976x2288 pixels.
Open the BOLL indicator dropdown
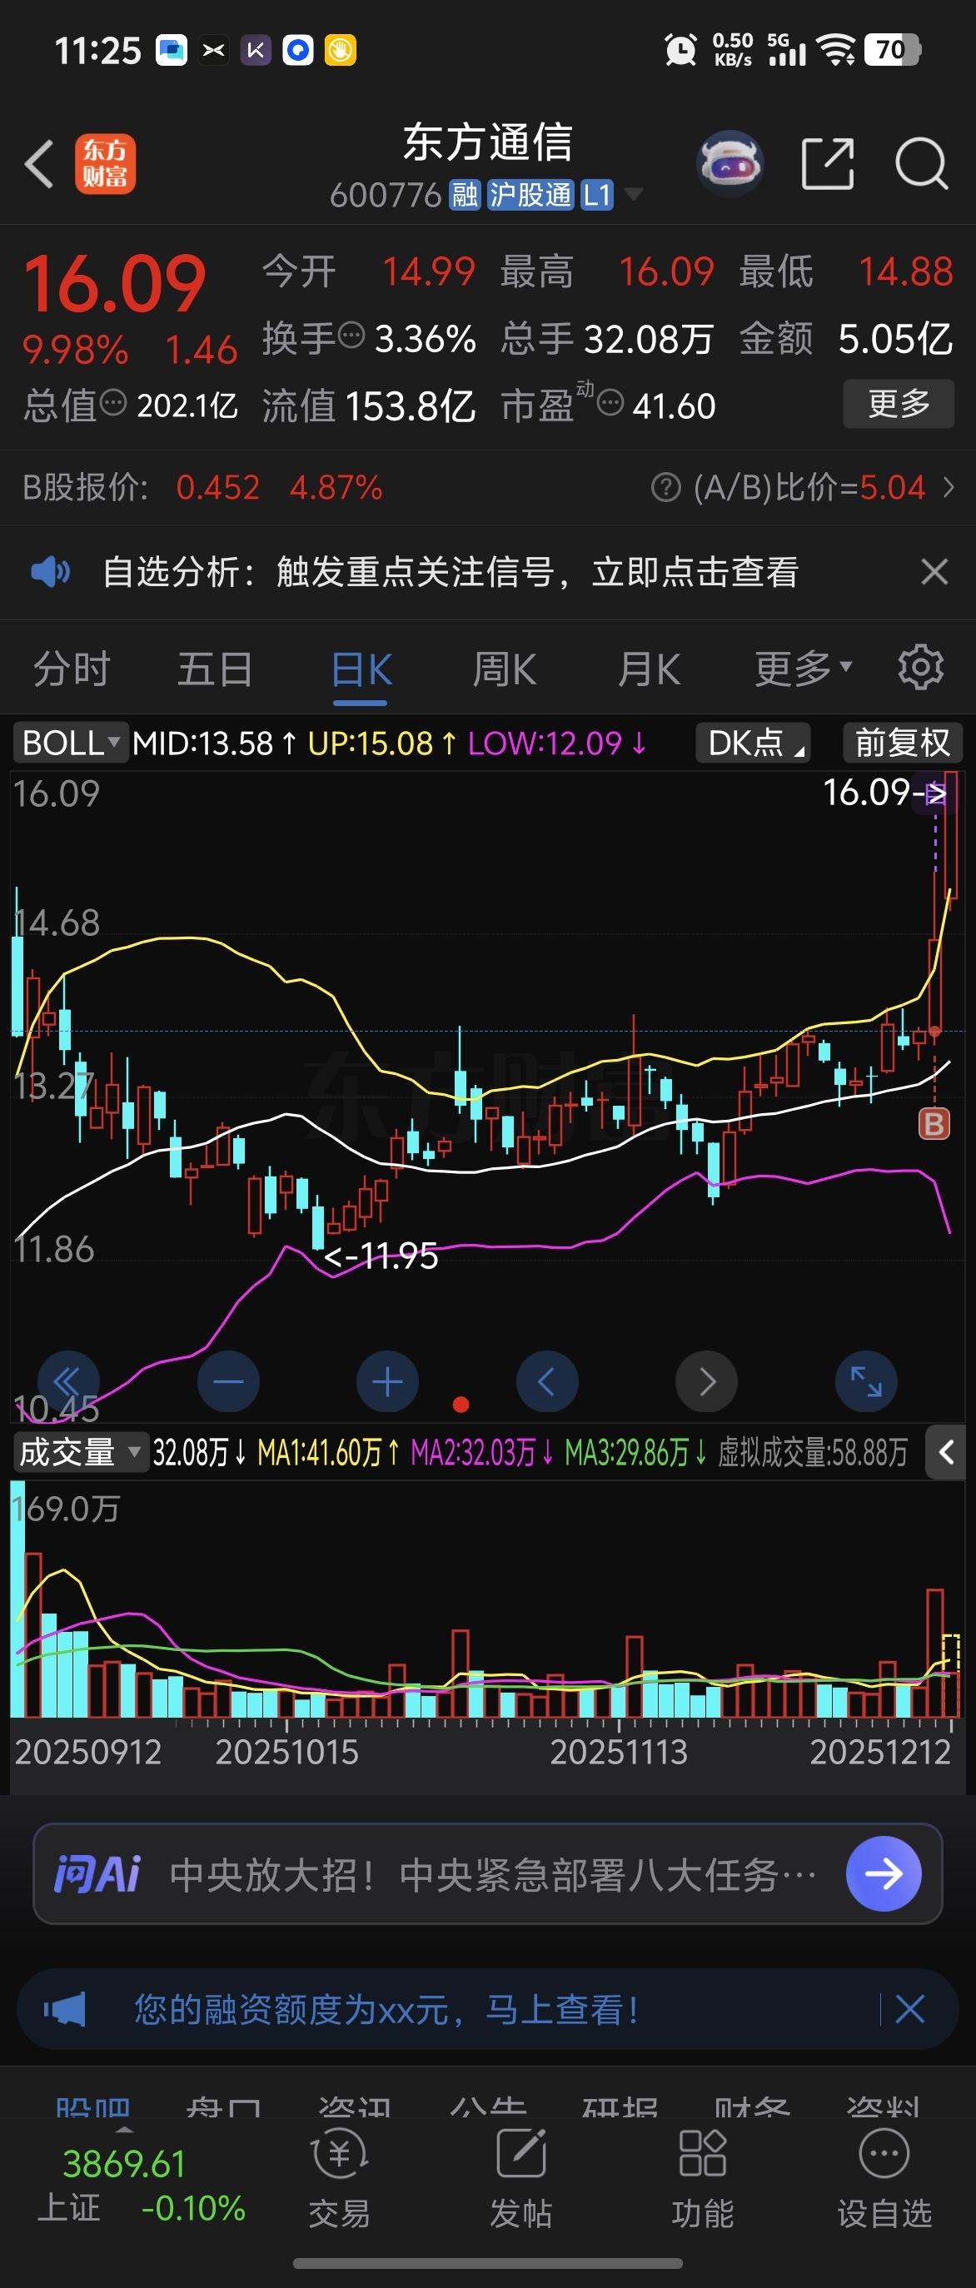coord(71,743)
